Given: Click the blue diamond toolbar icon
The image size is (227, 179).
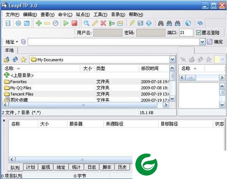Looking at the screenshot, I should pyautogui.click(x=149, y=23).
